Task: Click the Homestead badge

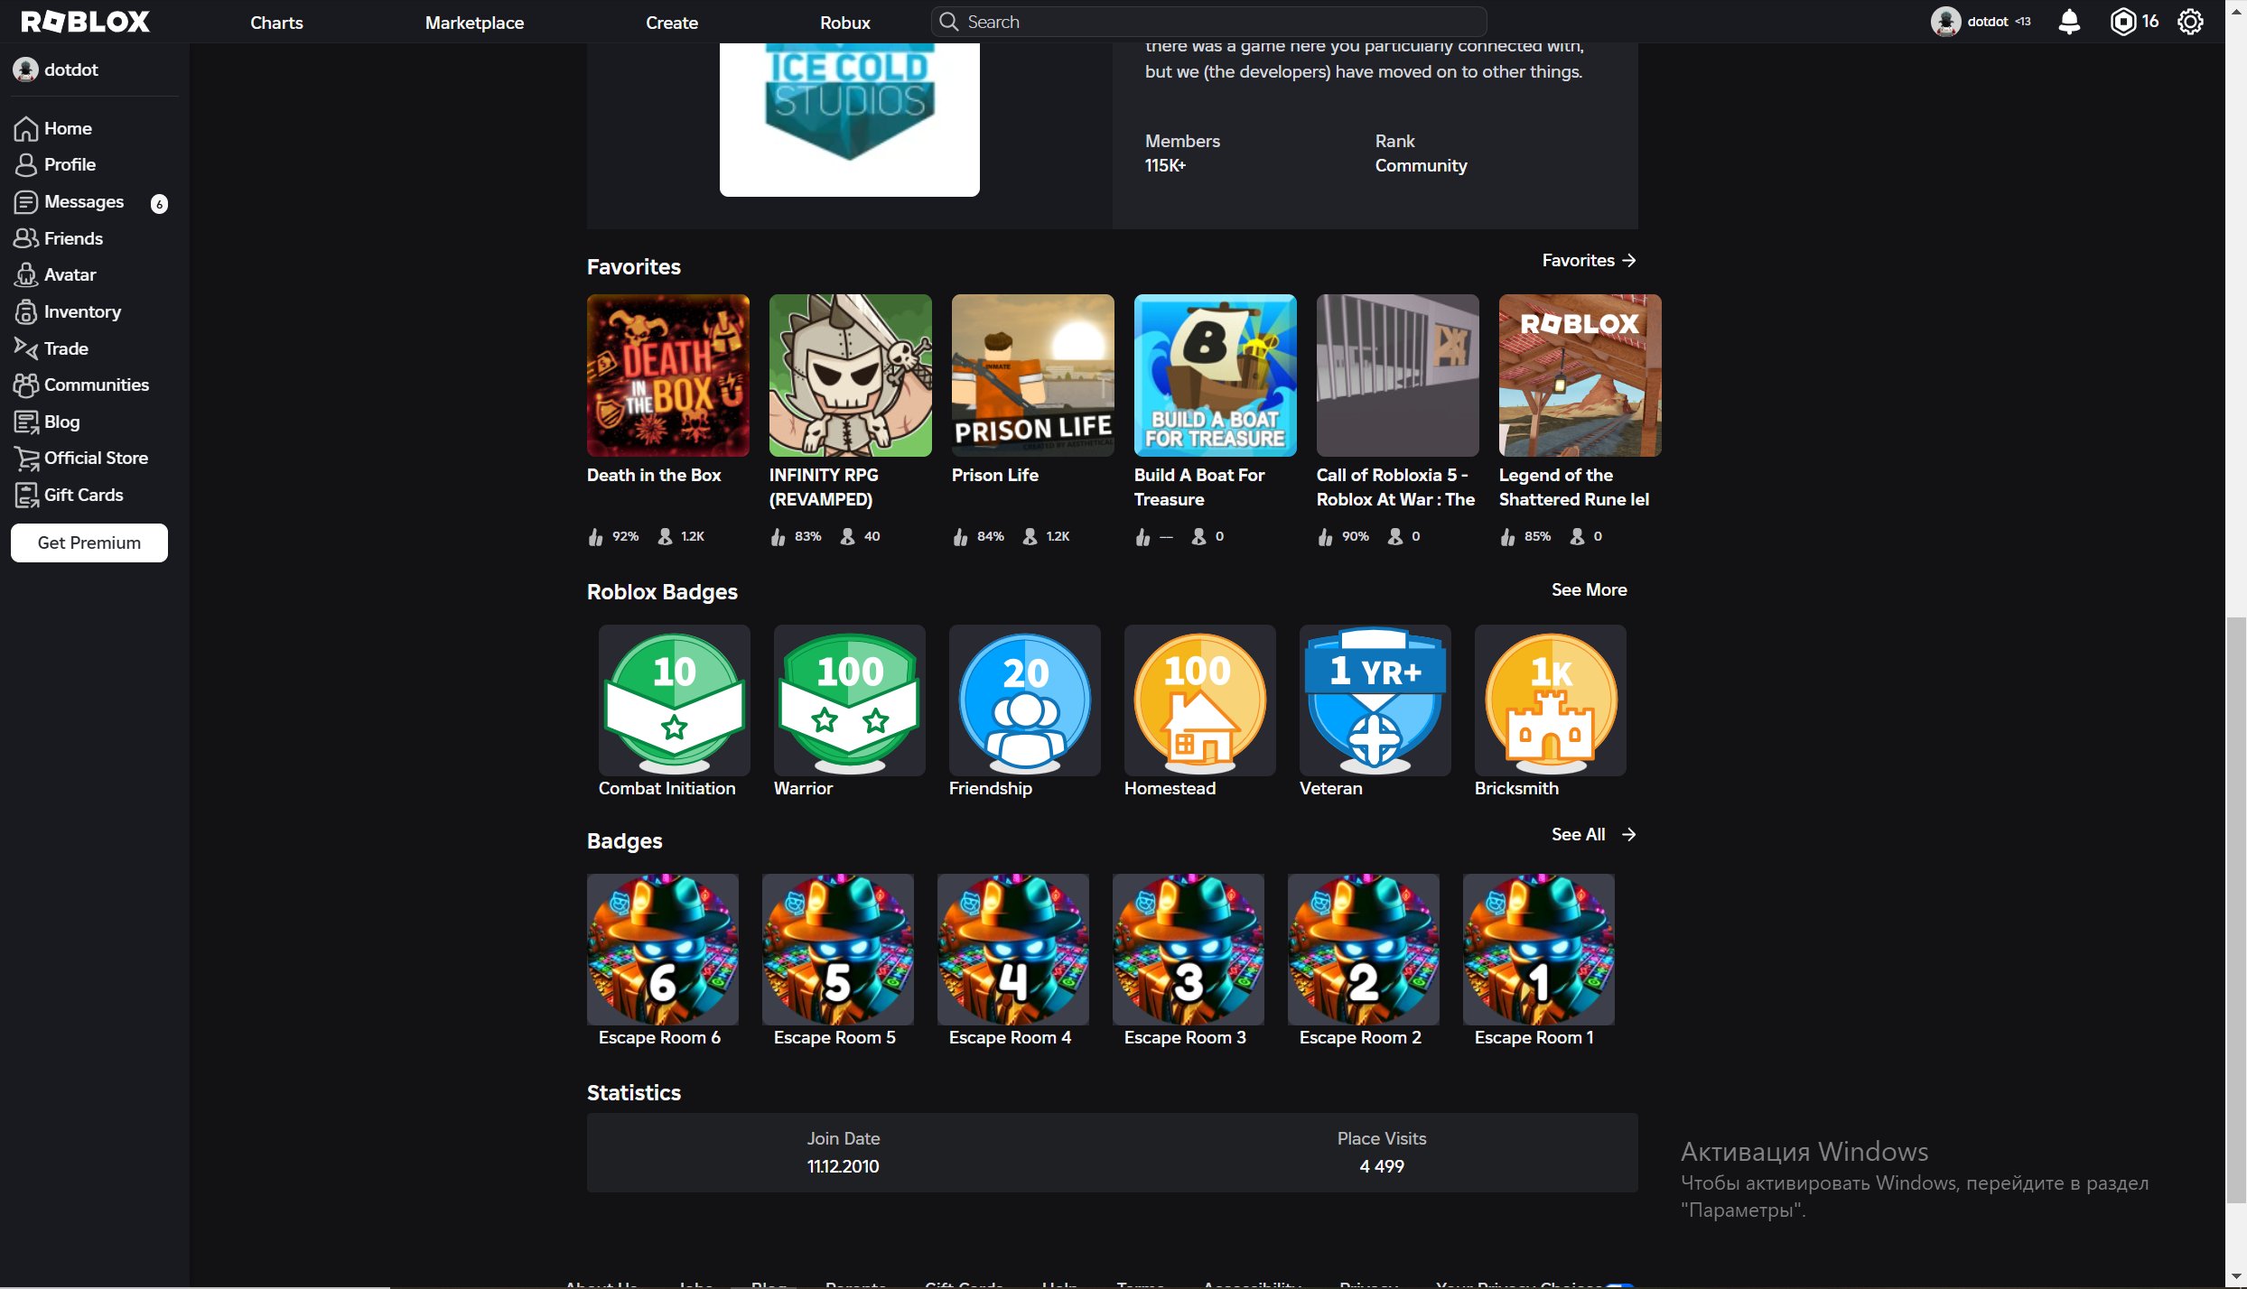Action: pos(1200,700)
